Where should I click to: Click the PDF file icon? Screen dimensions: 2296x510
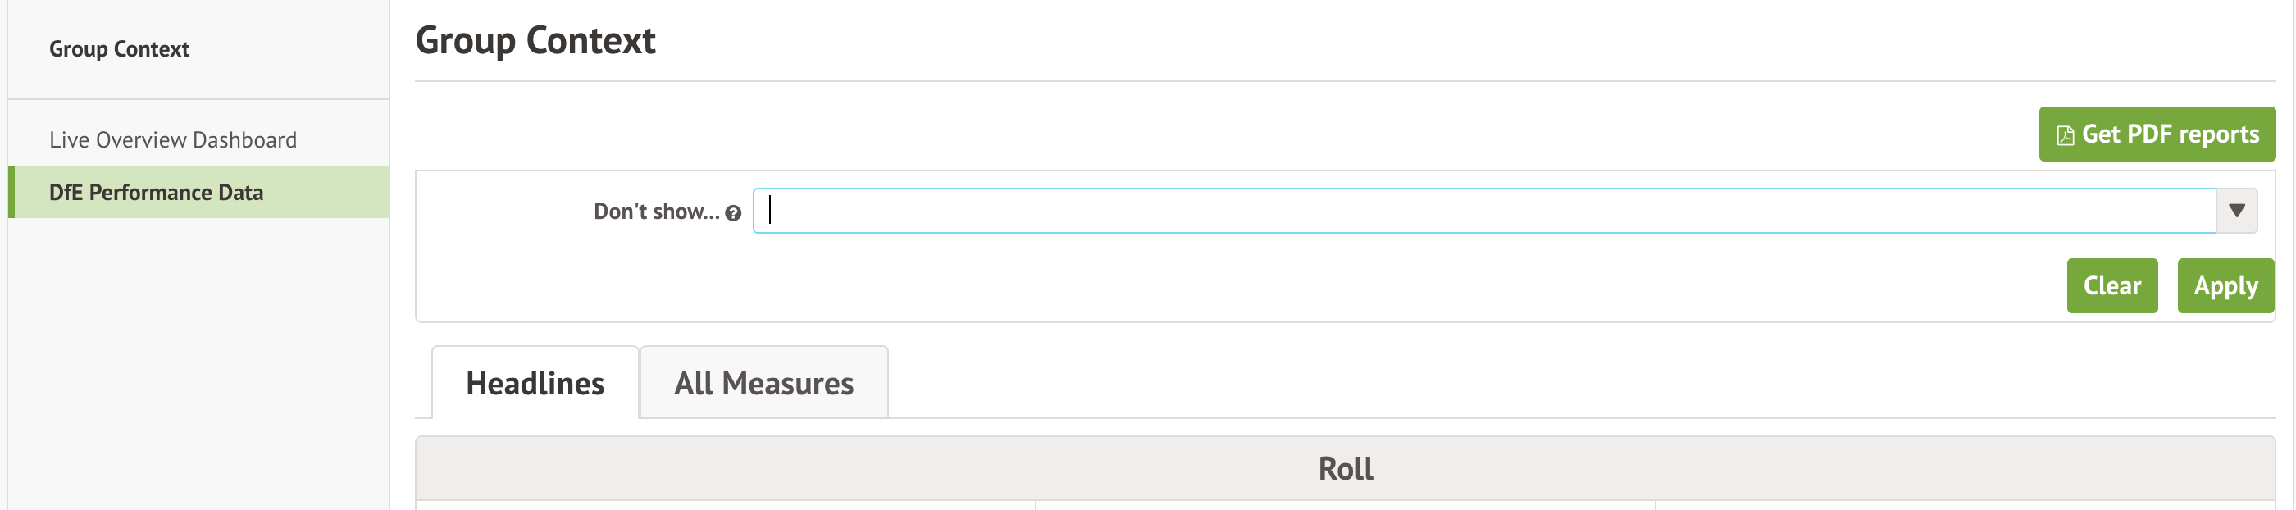pyautogui.click(x=2064, y=135)
